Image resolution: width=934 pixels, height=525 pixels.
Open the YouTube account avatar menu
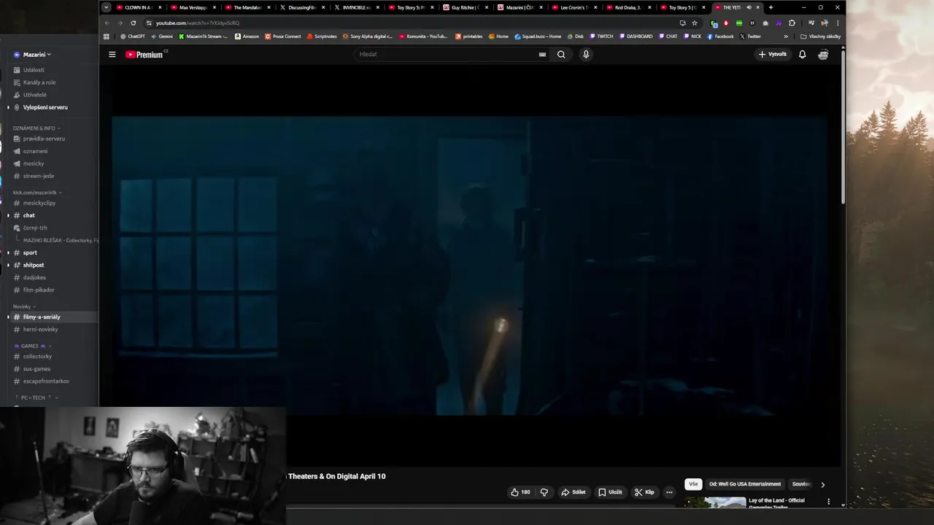tap(823, 55)
